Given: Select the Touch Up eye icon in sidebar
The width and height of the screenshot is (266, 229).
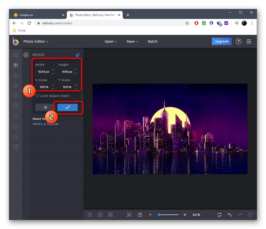Looking at the screenshot, I should coord(16,75).
